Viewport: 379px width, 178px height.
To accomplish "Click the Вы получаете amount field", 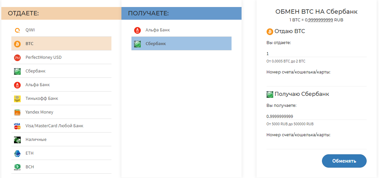I will (316, 116).
